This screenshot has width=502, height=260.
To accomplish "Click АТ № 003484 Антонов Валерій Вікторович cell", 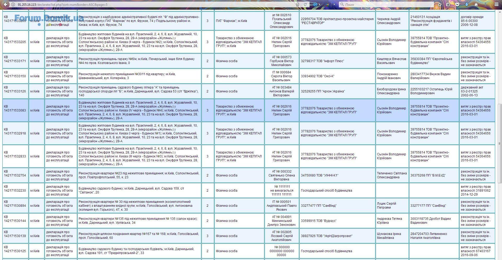I will pos(282,91).
